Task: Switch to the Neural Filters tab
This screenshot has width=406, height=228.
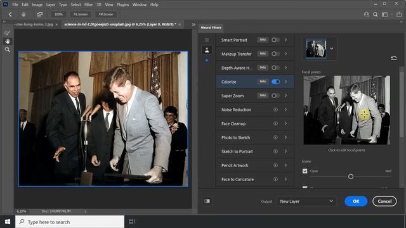Action: 211,28
